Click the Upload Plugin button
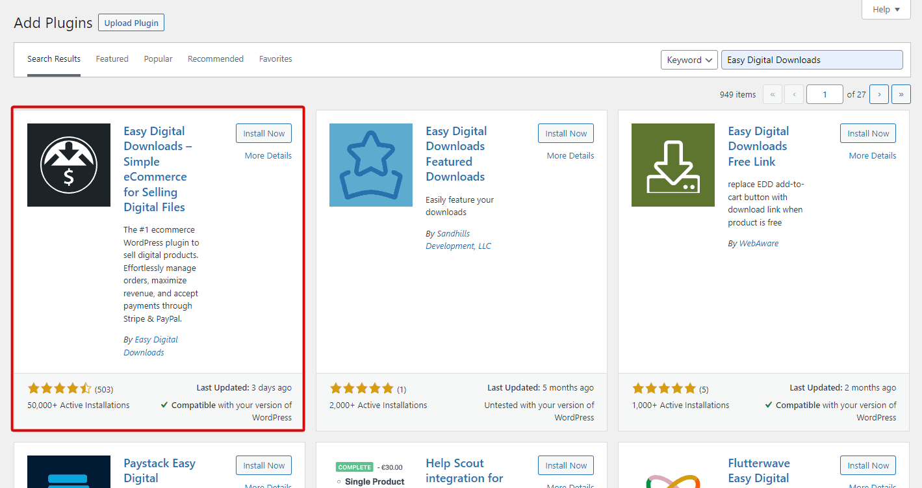This screenshot has width=922, height=488. pyautogui.click(x=131, y=23)
